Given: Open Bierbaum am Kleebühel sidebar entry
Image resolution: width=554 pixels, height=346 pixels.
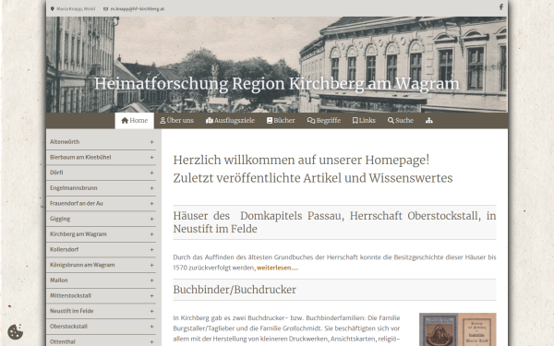Looking at the screenshot, I should [x=80, y=158].
